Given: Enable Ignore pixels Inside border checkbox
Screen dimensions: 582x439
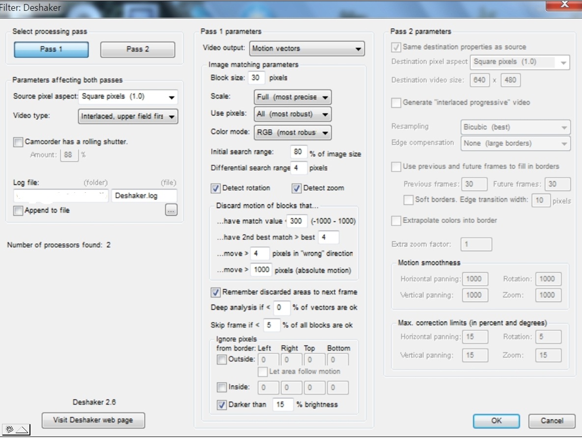Looking at the screenshot, I should (x=222, y=387).
